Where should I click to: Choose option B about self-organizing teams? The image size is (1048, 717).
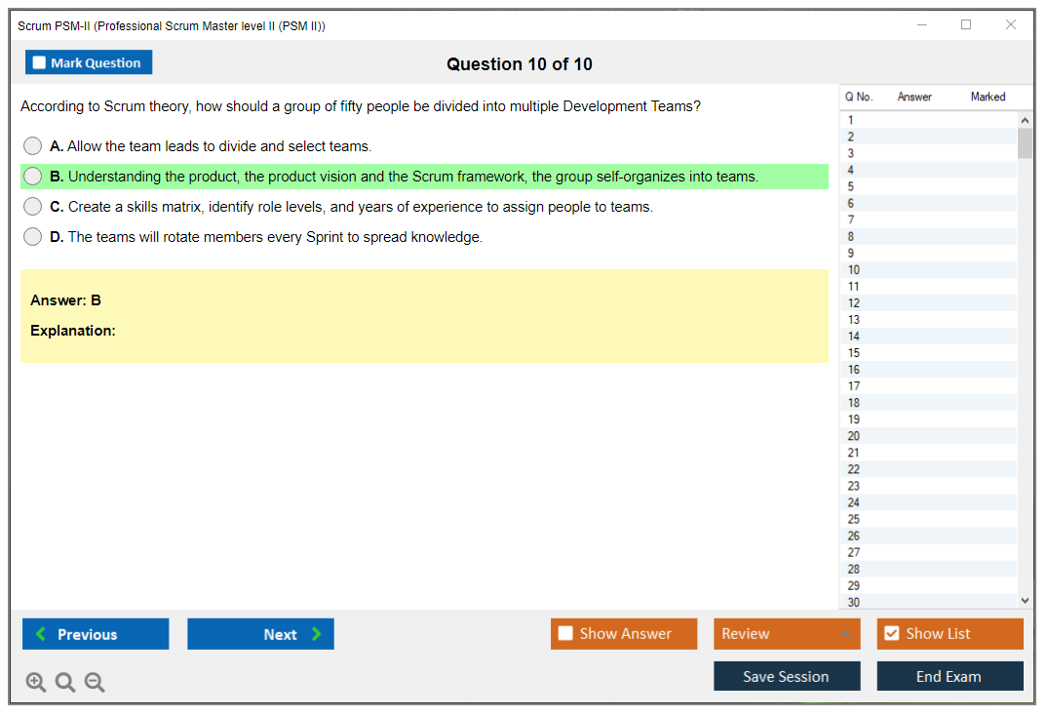pos(33,177)
